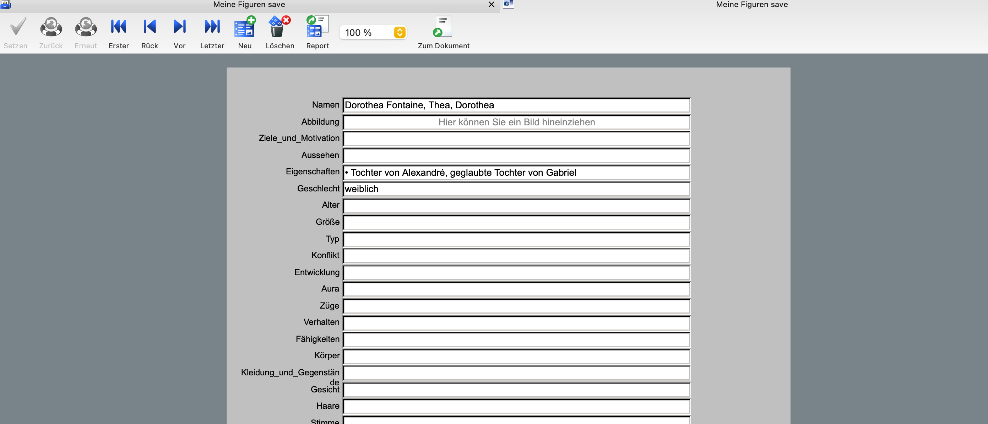
Task: Click the Kleidung_und_Gegenstände field
Action: [516, 373]
